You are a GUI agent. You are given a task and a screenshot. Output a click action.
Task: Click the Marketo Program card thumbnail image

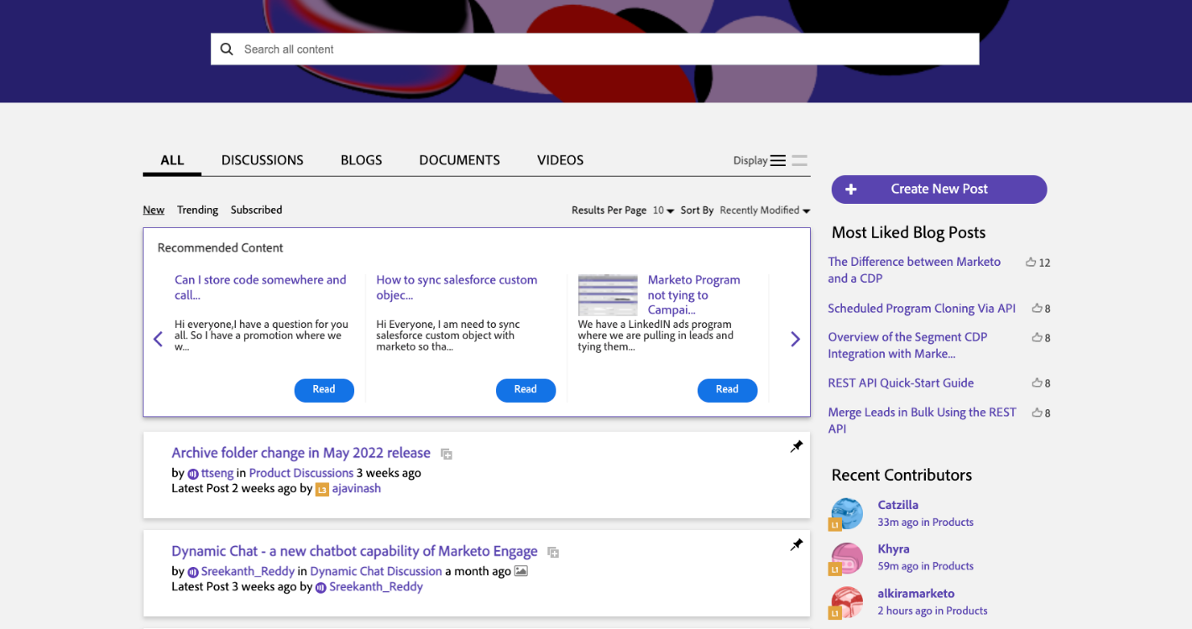[x=608, y=294]
